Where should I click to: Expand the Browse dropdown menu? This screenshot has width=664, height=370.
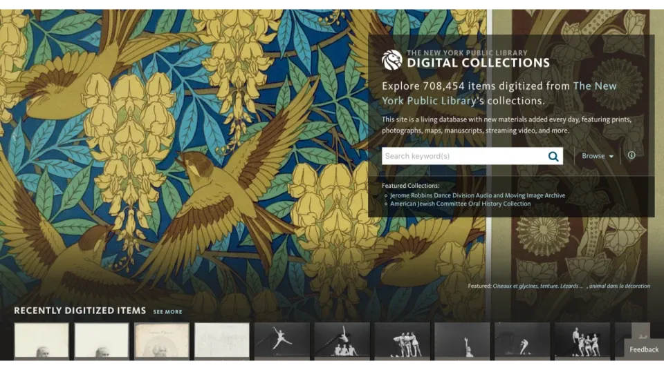(597, 156)
